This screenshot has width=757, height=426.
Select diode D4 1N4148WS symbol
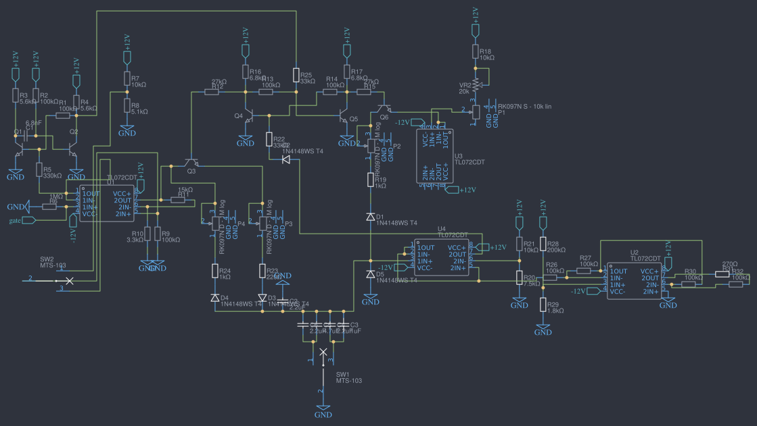coord(215,298)
